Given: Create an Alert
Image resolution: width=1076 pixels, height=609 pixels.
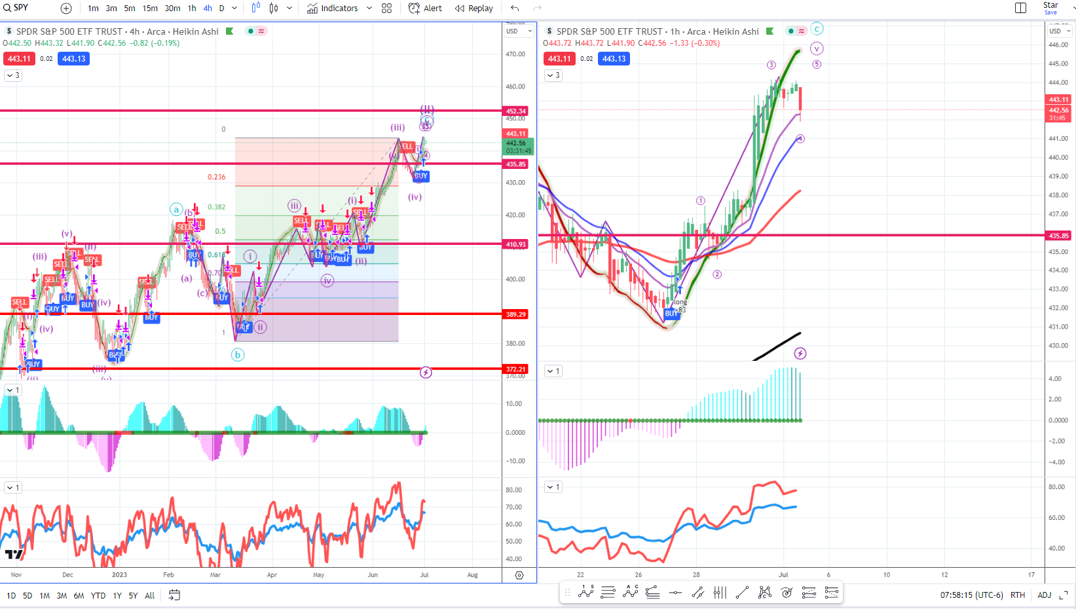Looking at the screenshot, I should pos(425,9).
